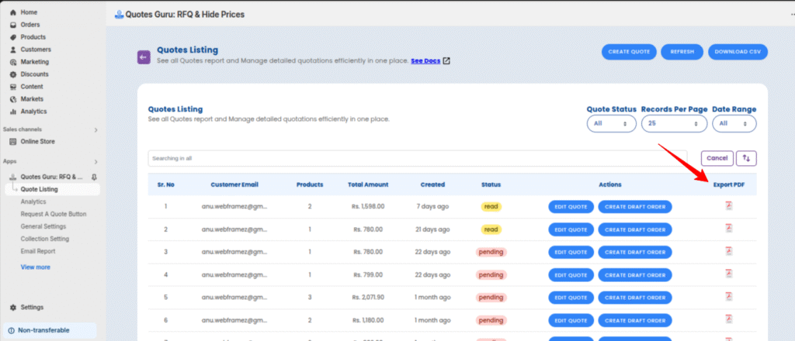Click the Customers person icon
The height and width of the screenshot is (341, 795).
13,50
